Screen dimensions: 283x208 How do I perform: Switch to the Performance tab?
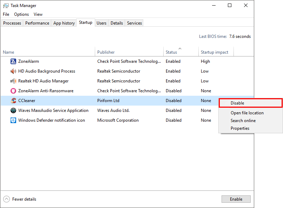point(37,23)
